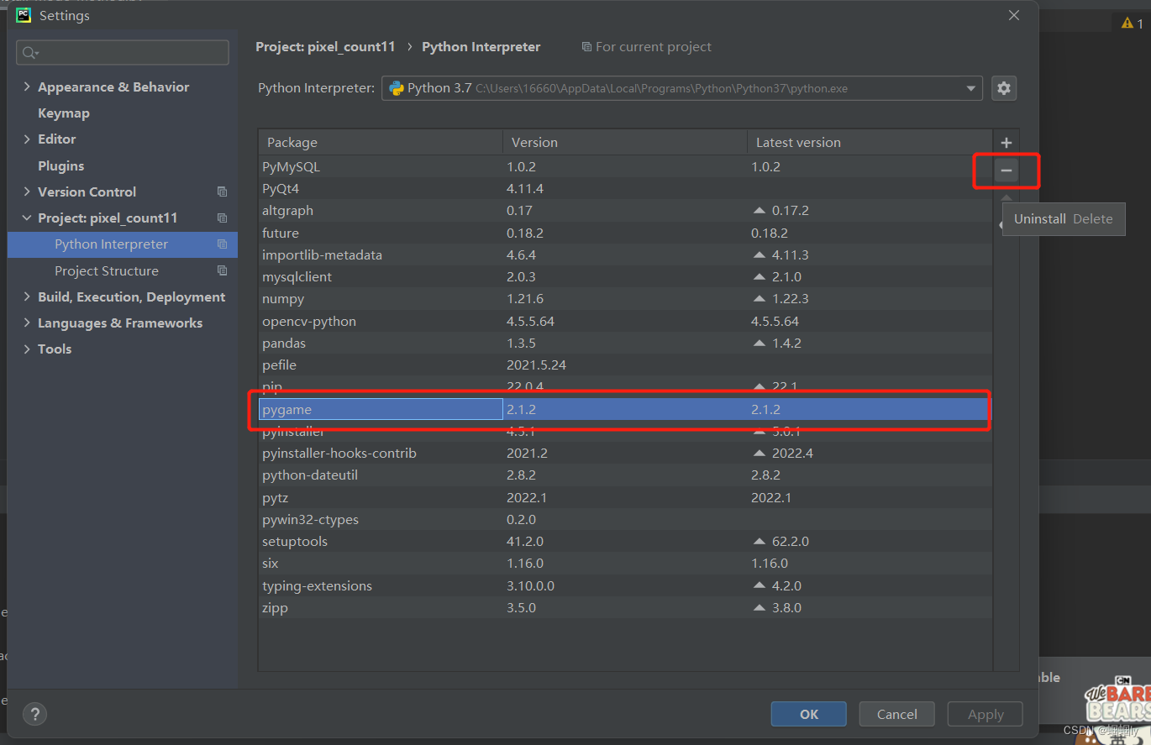Screen dimensions: 1151x745
Task: Click the Cancel button
Action: pyautogui.click(x=896, y=714)
